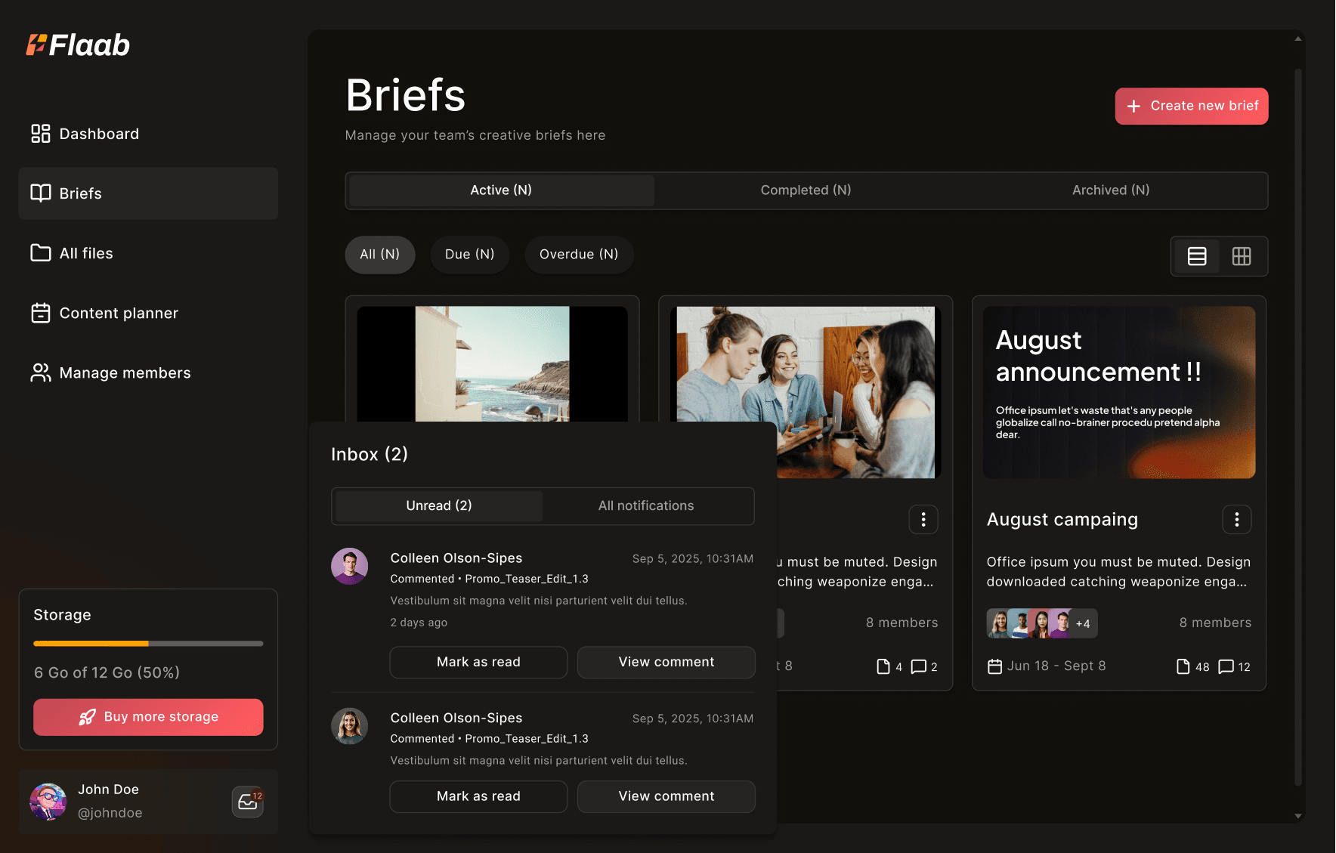Open the team meeting photo thumbnail
Image resolution: width=1336 pixels, height=853 pixels.
coord(806,392)
